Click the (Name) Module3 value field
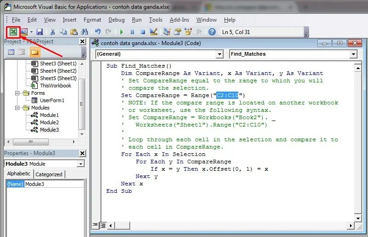The height and width of the screenshot is (237, 368). [54, 184]
